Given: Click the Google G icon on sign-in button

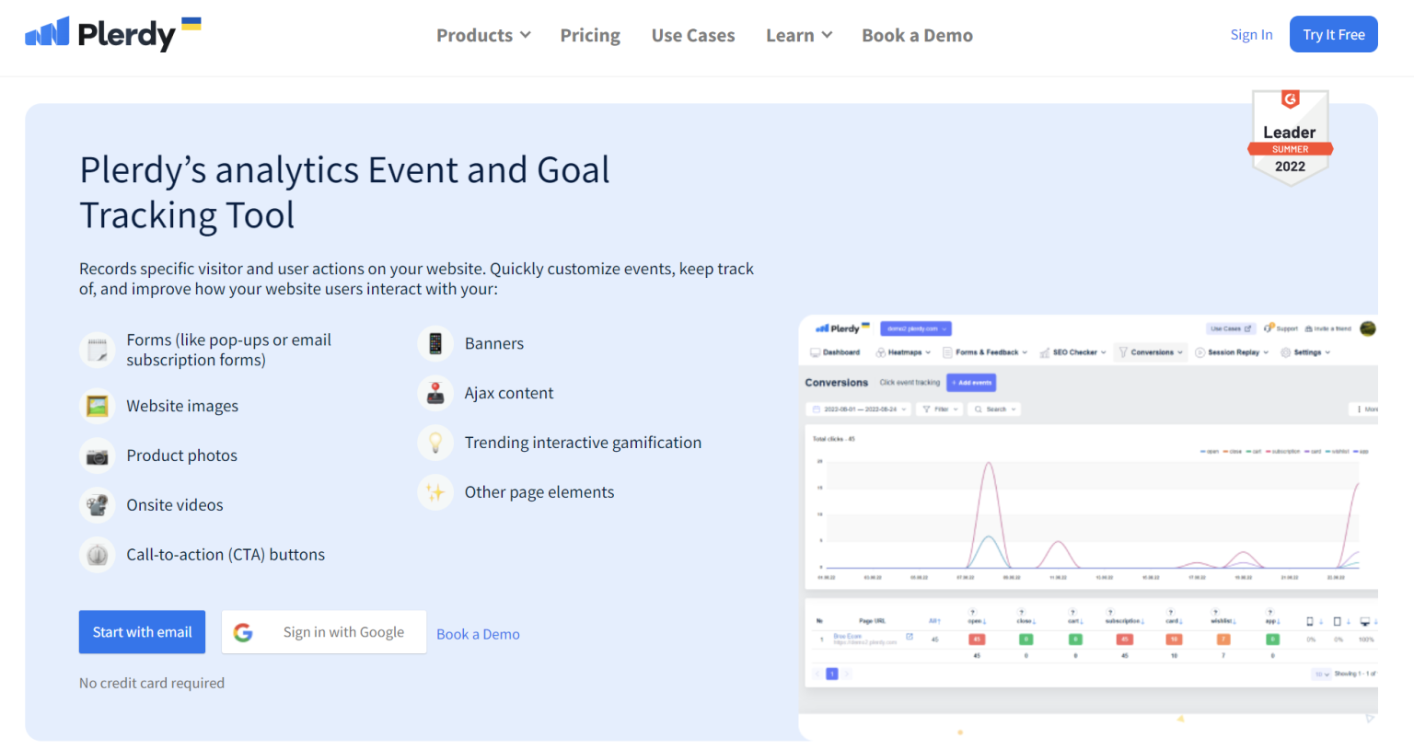Looking at the screenshot, I should coord(242,632).
